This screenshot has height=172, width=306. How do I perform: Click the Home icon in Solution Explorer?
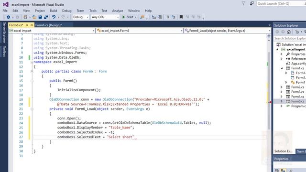tap(289, 32)
